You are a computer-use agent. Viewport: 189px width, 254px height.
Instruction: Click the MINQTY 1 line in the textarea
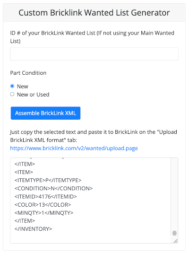[44, 213]
